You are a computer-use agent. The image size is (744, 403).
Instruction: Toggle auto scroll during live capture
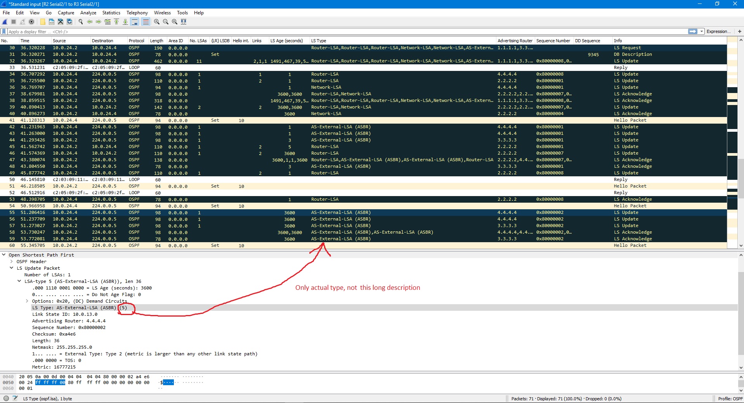click(x=135, y=22)
